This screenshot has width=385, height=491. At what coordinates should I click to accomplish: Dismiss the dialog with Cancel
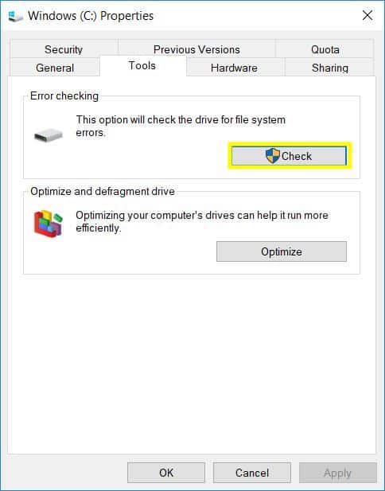[252, 473]
